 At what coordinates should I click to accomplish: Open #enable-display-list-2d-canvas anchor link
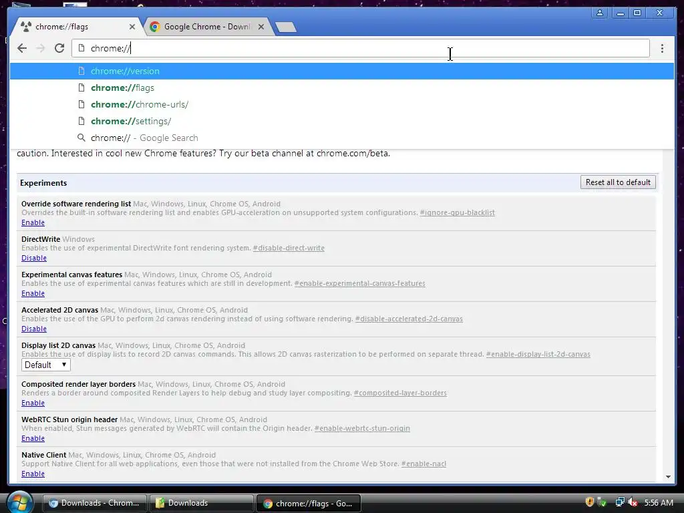pyautogui.click(x=538, y=354)
